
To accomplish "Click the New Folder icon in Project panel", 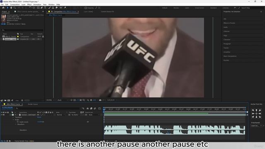I will coord(5,100).
